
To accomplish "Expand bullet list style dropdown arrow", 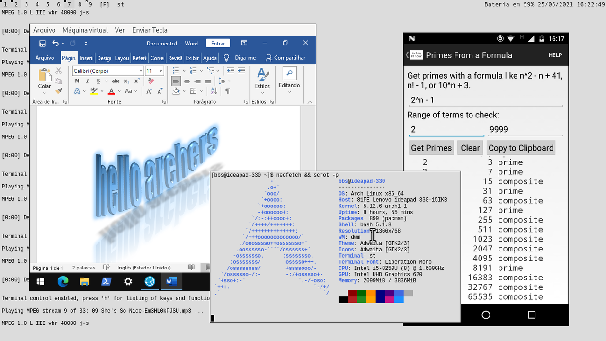I will click(184, 71).
